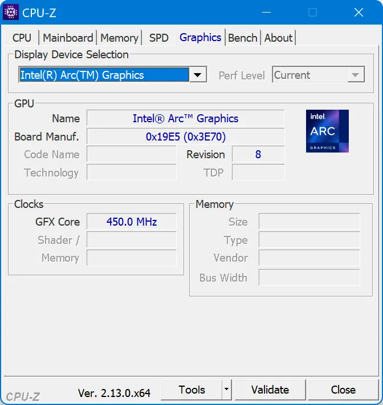Click the Validate button
The width and height of the screenshot is (383, 405).
point(270,390)
